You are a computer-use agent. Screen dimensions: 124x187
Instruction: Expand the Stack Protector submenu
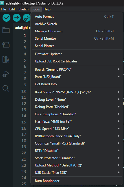tap(77, 158)
